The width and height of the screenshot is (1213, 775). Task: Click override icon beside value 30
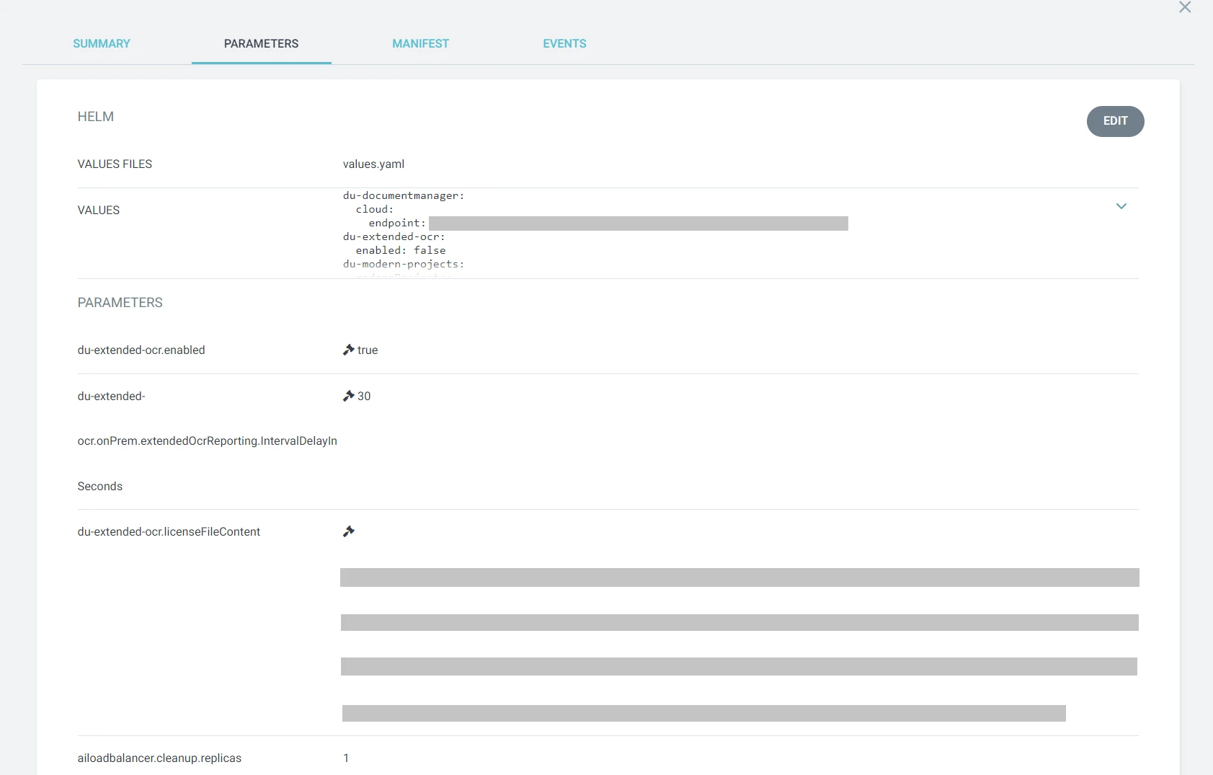point(349,396)
